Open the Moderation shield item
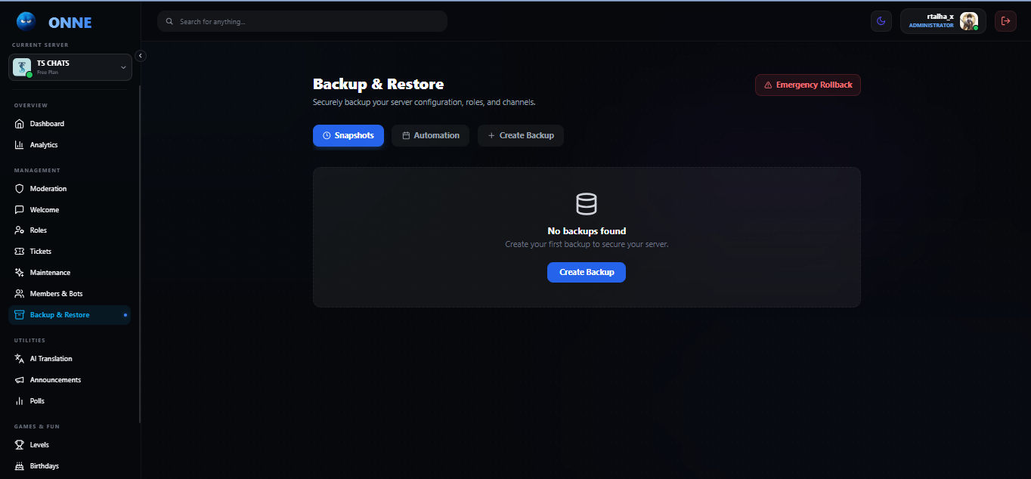This screenshot has width=1031, height=479. (x=48, y=189)
